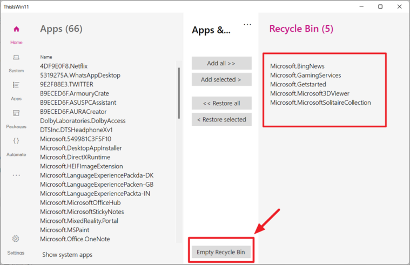This screenshot has width=410, height=265.
Task: Click the Add selected > button
Action: (x=221, y=79)
